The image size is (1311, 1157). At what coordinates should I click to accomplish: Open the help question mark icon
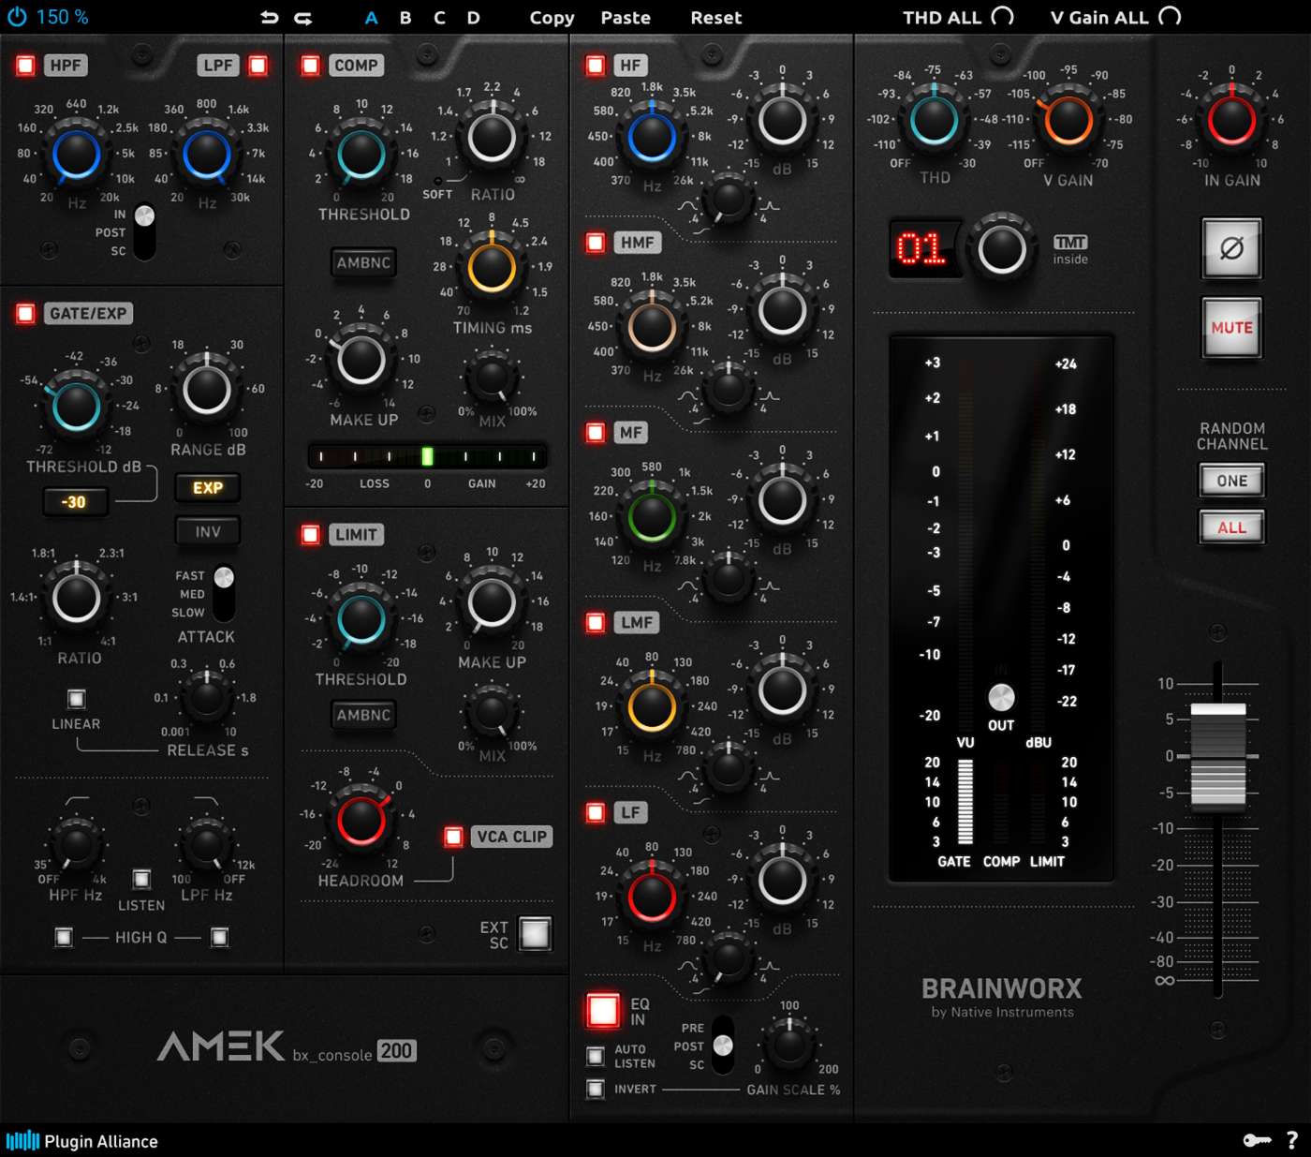click(x=1292, y=1140)
